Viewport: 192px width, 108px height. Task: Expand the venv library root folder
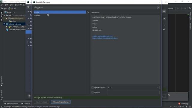7,18
